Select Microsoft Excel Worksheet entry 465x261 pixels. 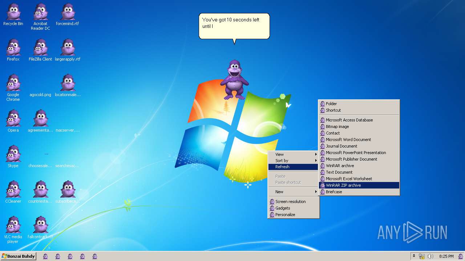point(359,179)
